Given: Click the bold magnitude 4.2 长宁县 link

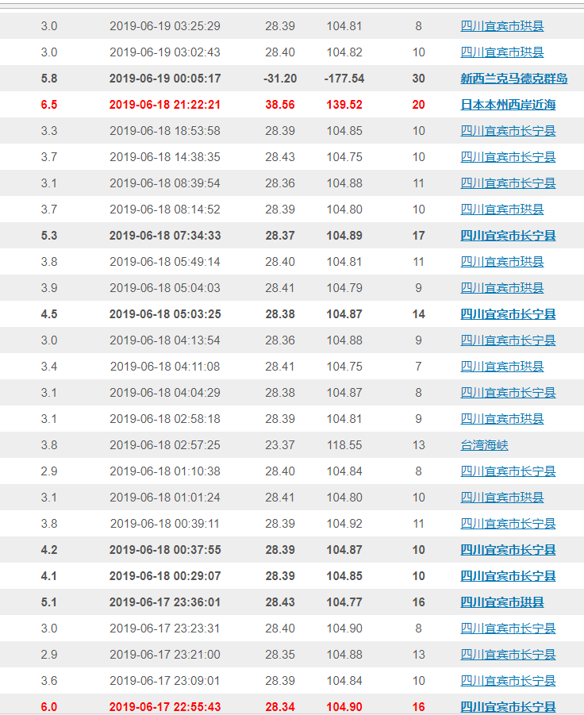Looking at the screenshot, I should [x=508, y=550].
